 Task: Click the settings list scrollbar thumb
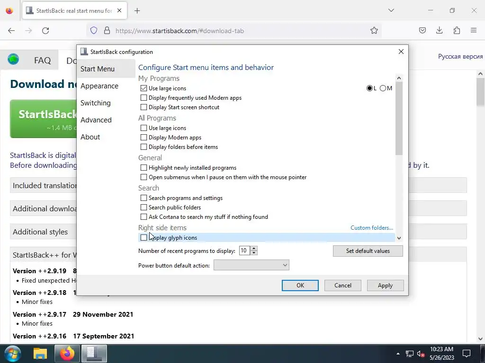coord(399,119)
